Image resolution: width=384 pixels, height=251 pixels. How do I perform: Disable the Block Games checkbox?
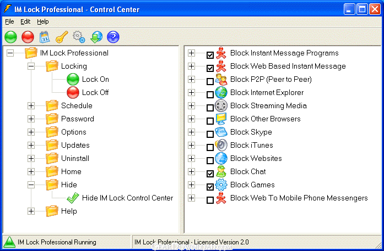[210, 187]
